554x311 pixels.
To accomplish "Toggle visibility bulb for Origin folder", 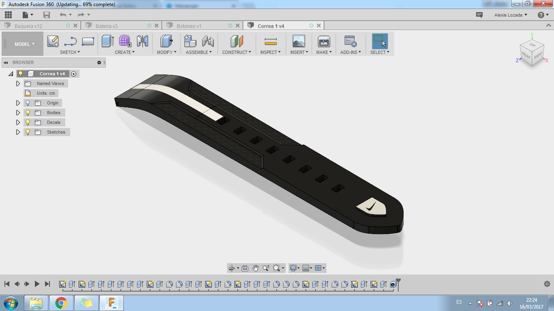I will point(28,103).
